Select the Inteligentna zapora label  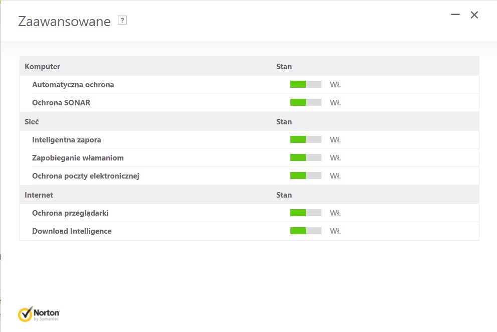tap(66, 140)
